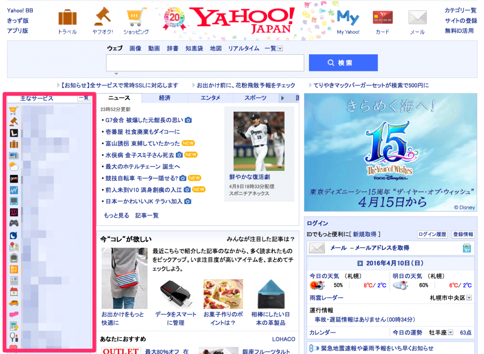Click the map pin icon in sidebar
The height and width of the screenshot is (354, 484).
pos(13,246)
